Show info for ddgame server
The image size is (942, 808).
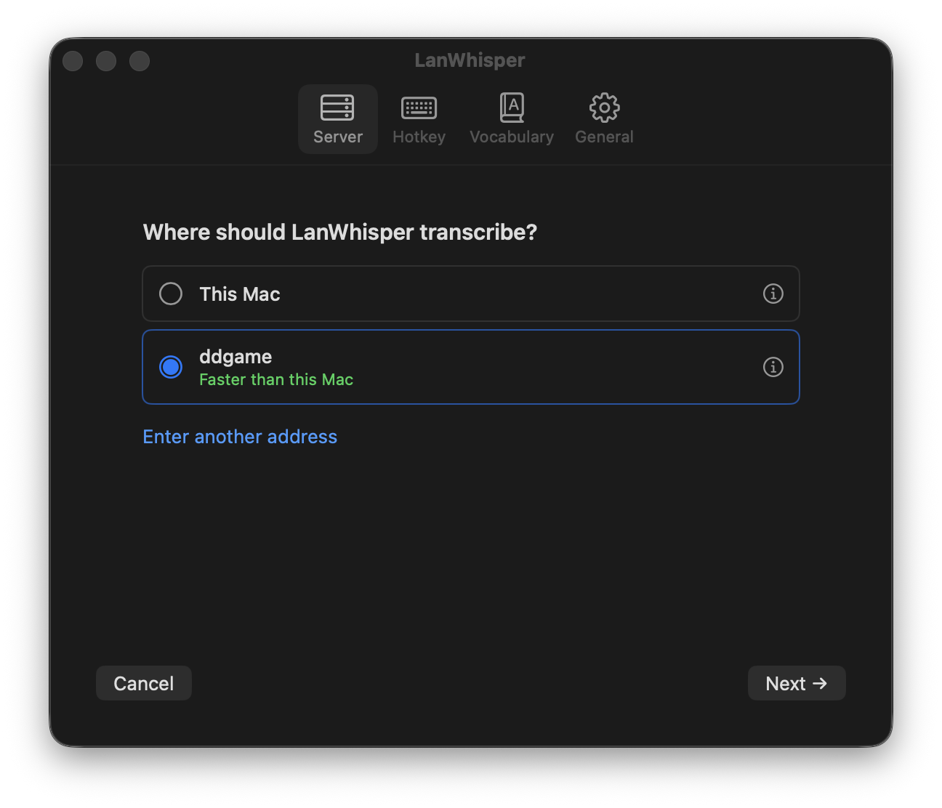tap(773, 367)
